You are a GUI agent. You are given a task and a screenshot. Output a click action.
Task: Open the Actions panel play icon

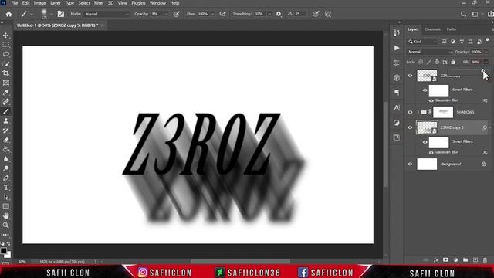click(x=397, y=48)
